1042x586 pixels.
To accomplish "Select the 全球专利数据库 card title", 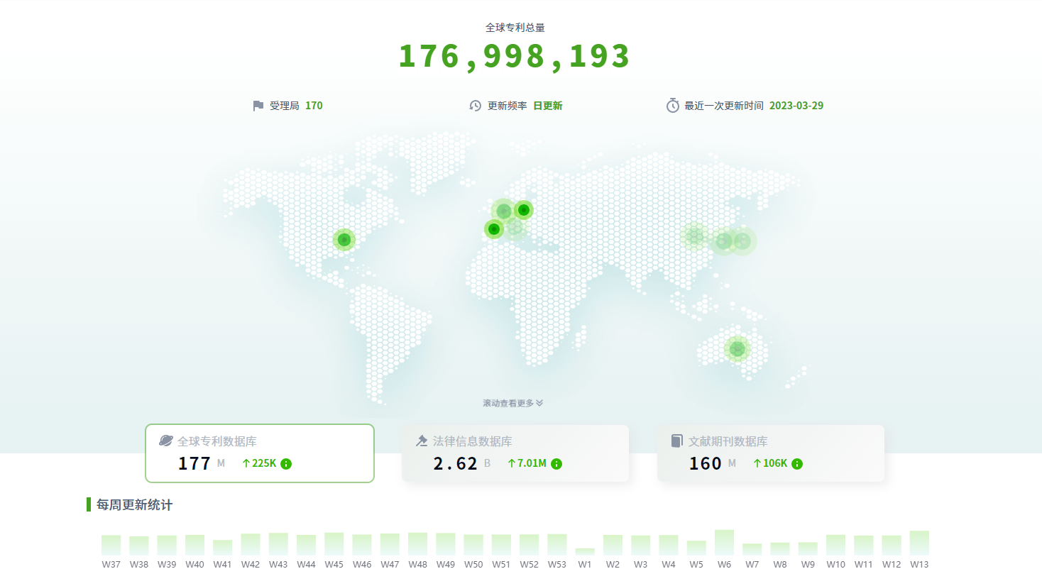I will tap(216, 441).
